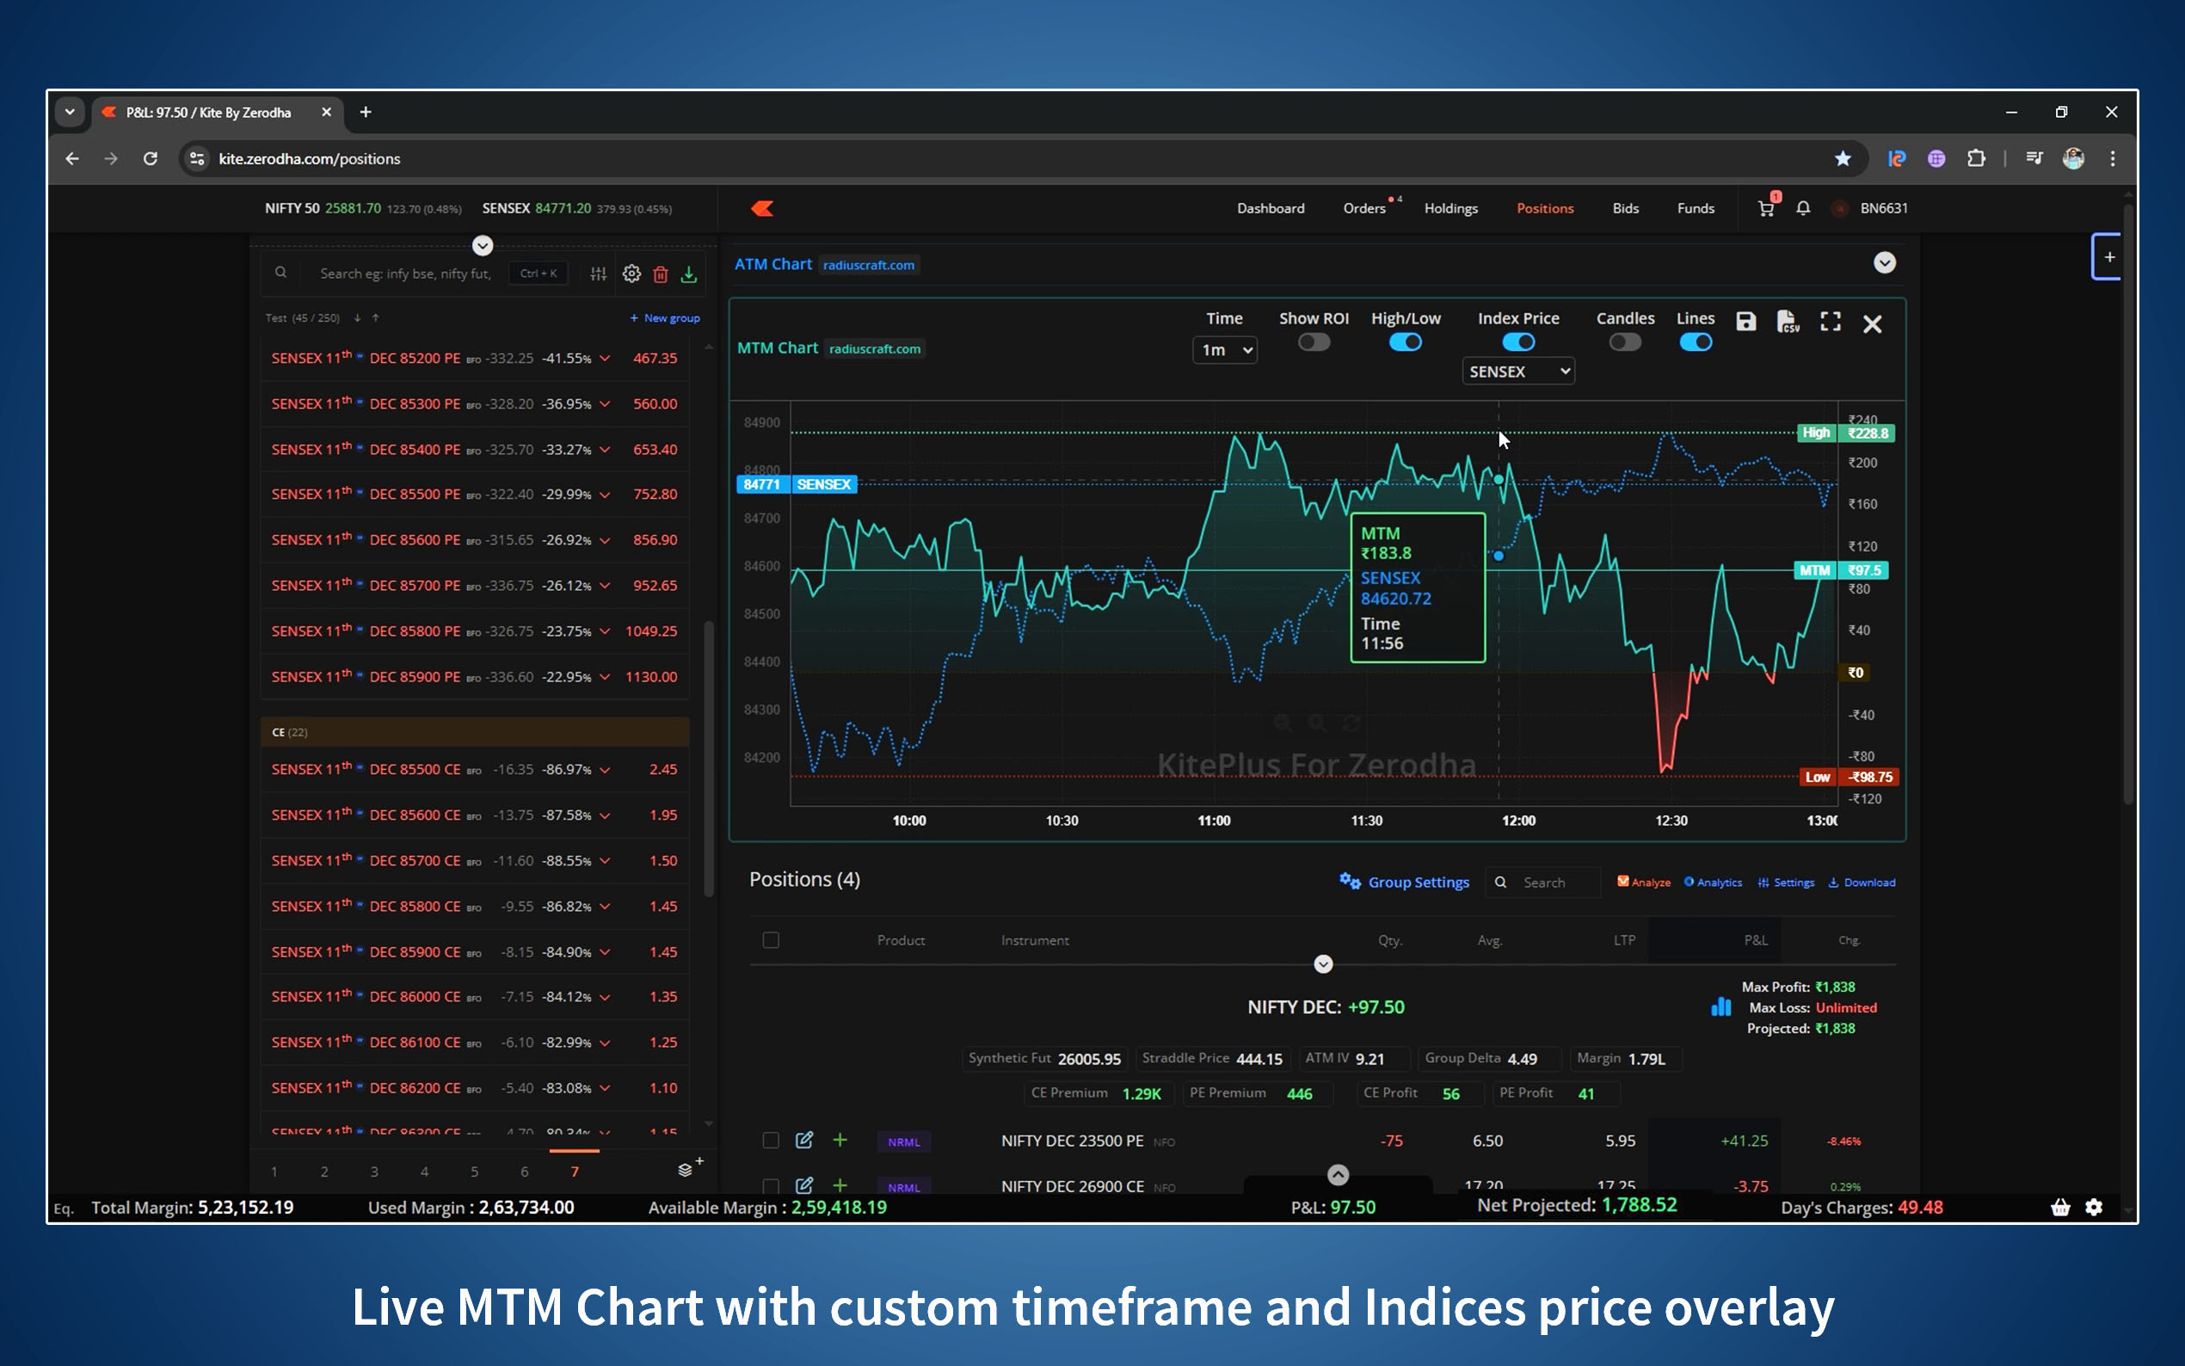The height and width of the screenshot is (1366, 2185).
Task: Tick checkbox for NIFTY DEC 23500 PE
Action: (771, 1140)
